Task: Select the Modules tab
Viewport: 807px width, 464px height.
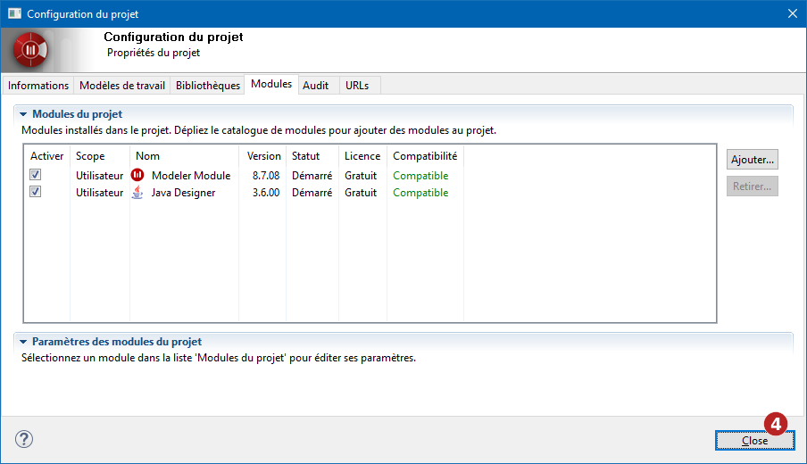Action: coord(271,84)
